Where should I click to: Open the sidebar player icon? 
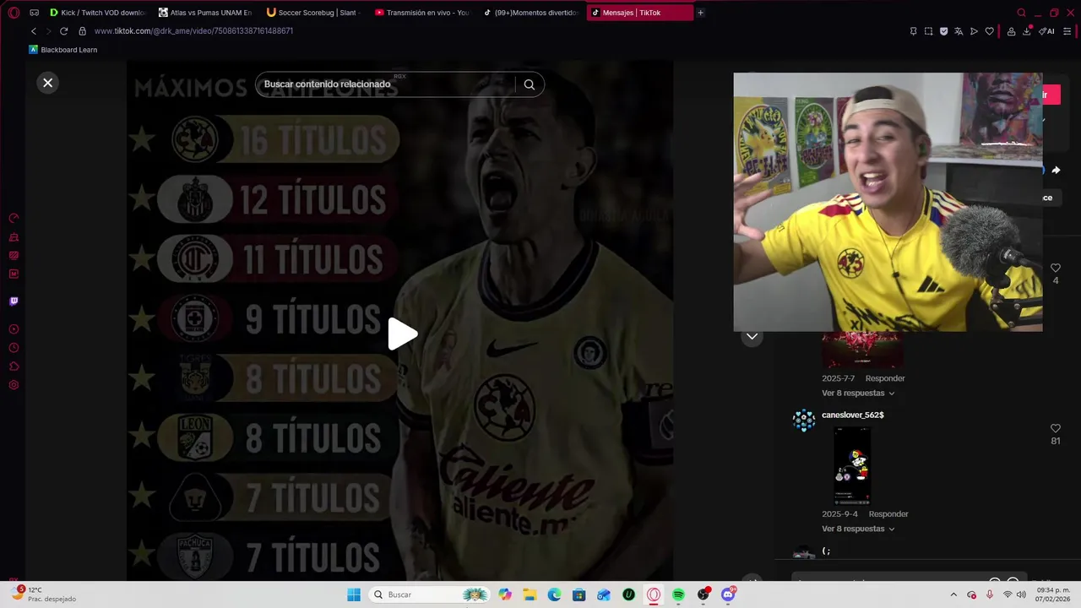click(14, 329)
